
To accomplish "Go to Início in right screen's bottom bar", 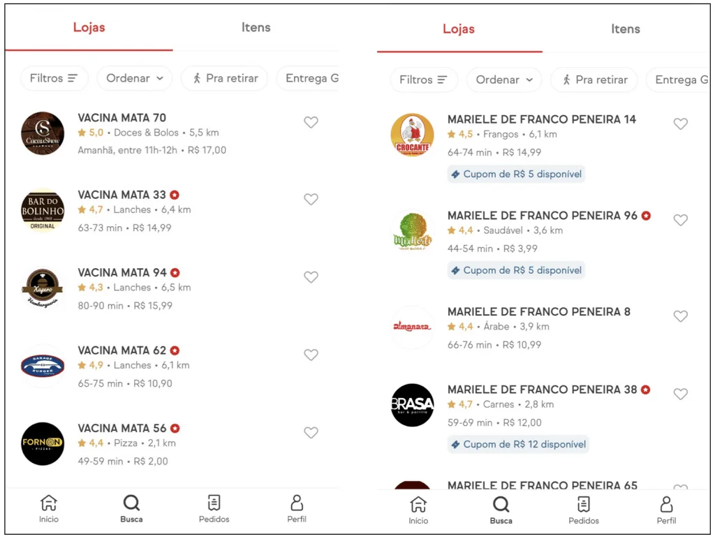I will coord(418,510).
